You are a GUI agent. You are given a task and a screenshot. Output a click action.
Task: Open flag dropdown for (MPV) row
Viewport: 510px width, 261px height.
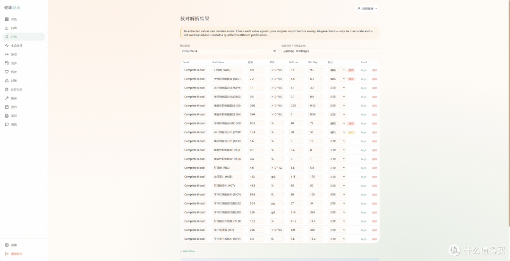[x=337, y=239]
